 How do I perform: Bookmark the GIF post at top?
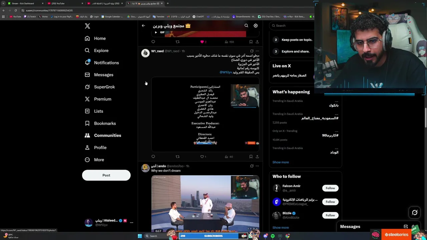click(x=251, y=42)
